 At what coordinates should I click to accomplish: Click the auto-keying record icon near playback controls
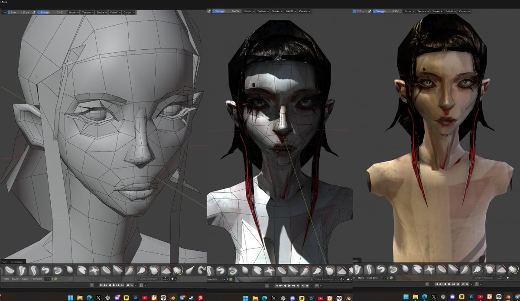tap(91, 285)
